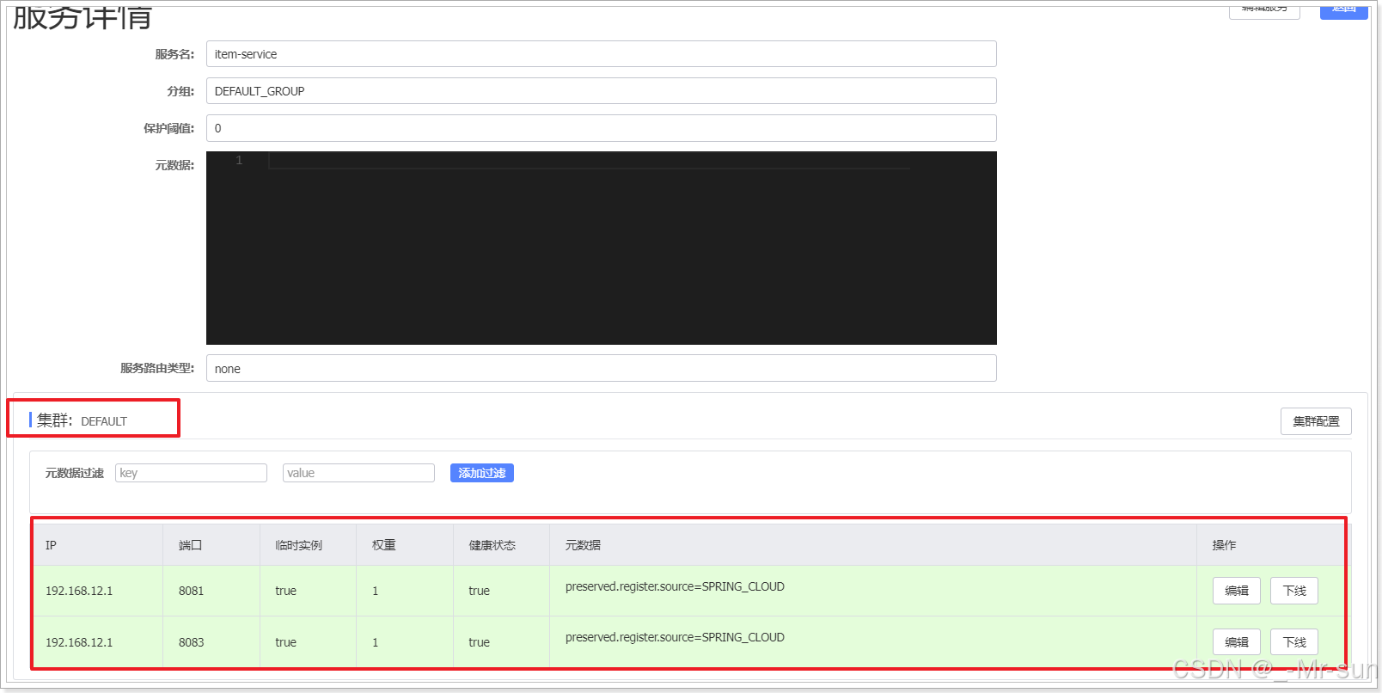Click metadata text in the 8081 row

pos(675,586)
